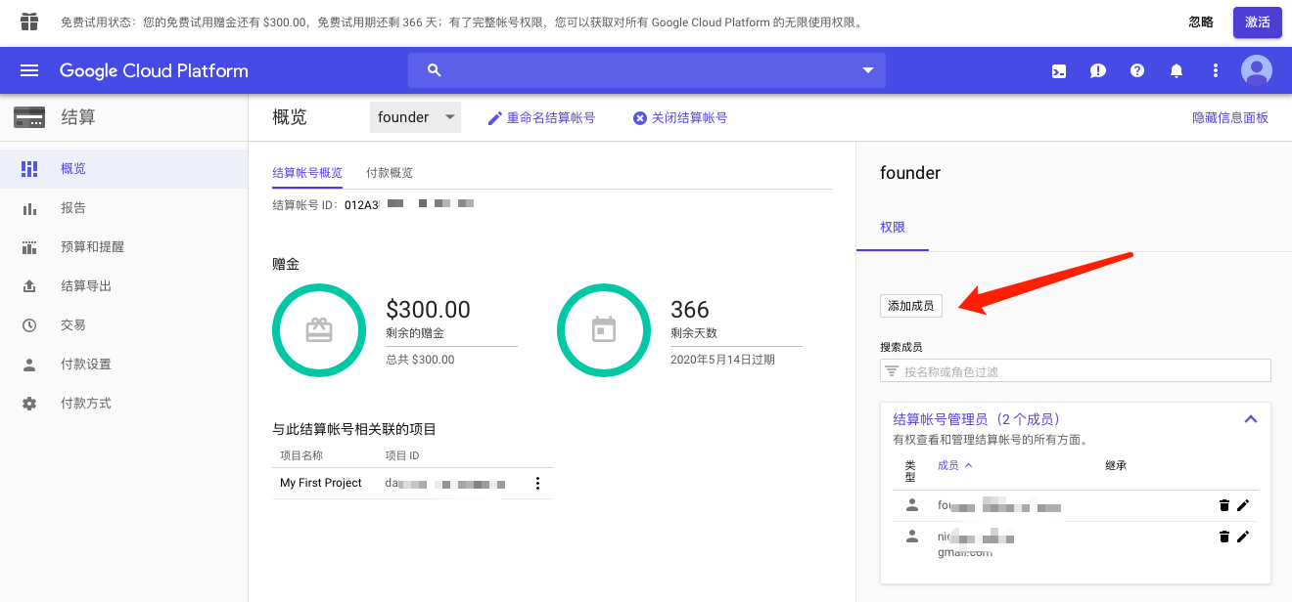Click the 结算导出 upload icon
Screen dimensions: 1292x602
[29, 286]
